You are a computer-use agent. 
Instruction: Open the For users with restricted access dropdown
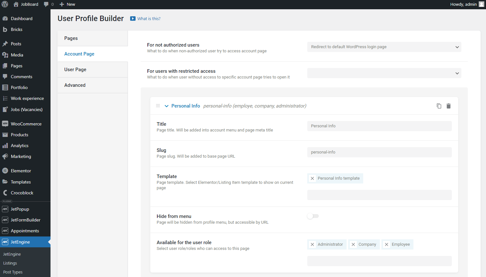coord(384,73)
